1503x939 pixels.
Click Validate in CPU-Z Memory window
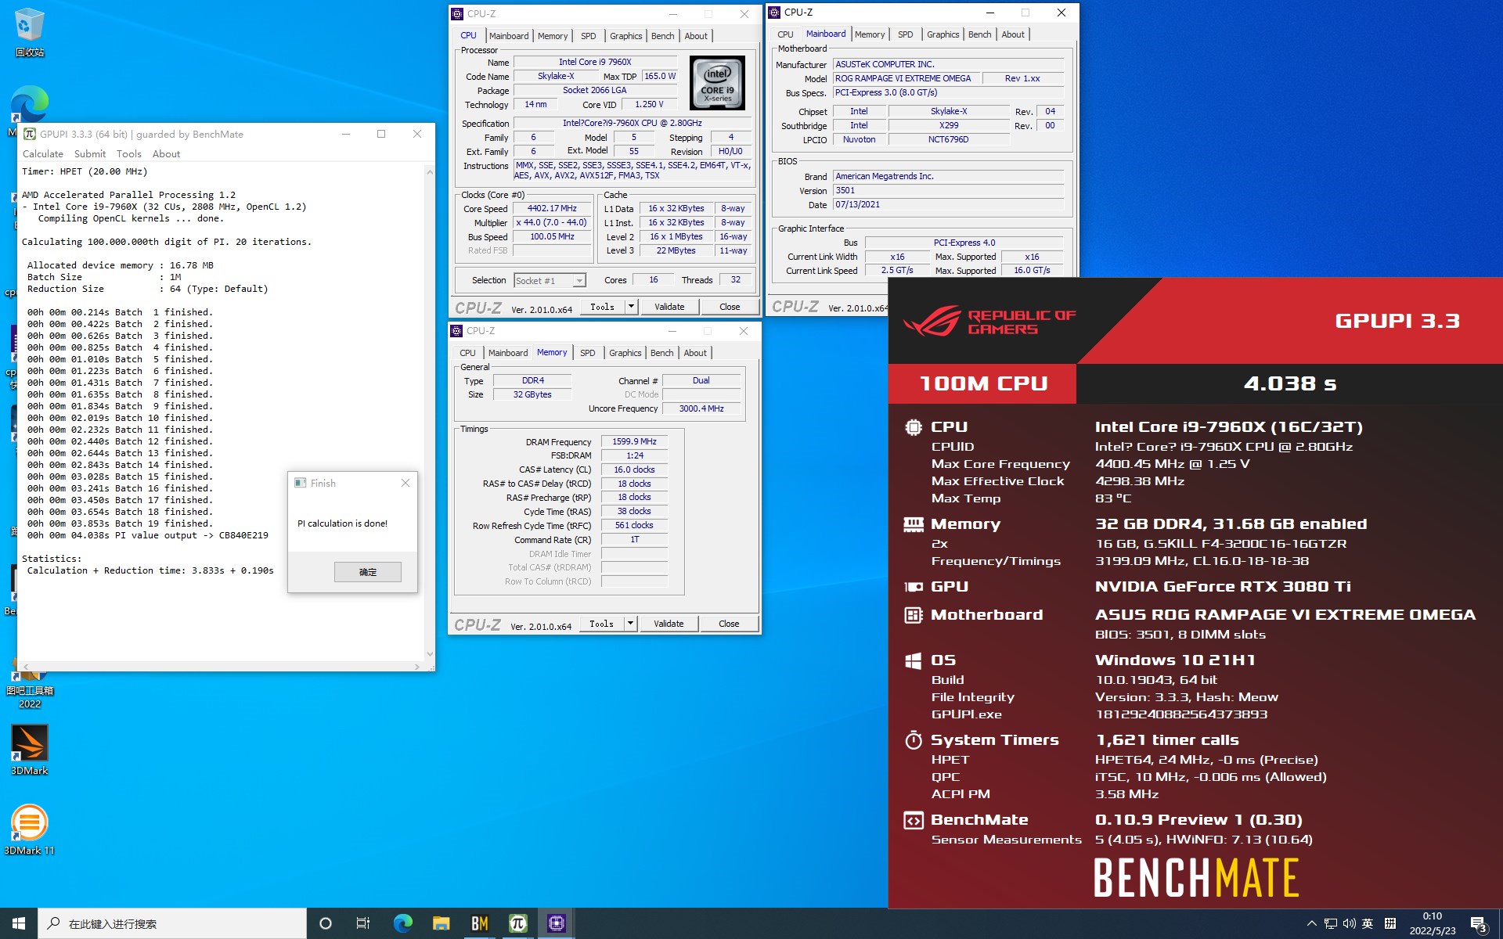click(x=669, y=624)
